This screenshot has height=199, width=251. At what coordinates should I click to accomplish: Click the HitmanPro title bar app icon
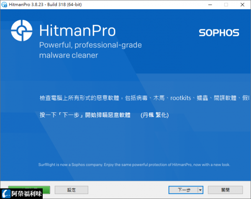[4, 5]
